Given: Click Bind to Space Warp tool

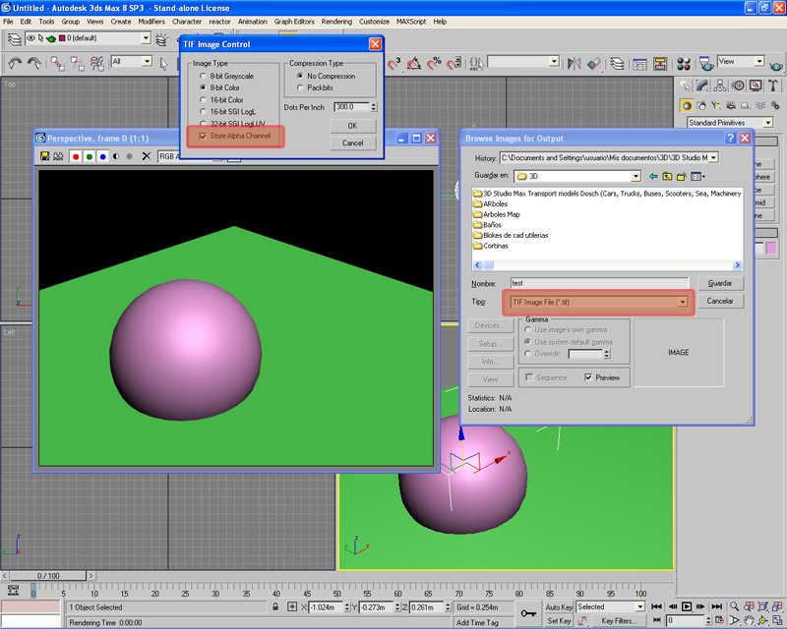Looking at the screenshot, I should pyautogui.click(x=96, y=64).
